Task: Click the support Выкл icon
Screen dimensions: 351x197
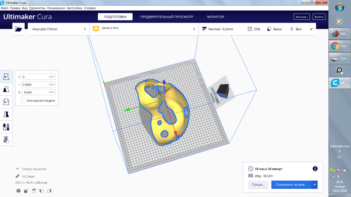Action: [x=269, y=29]
